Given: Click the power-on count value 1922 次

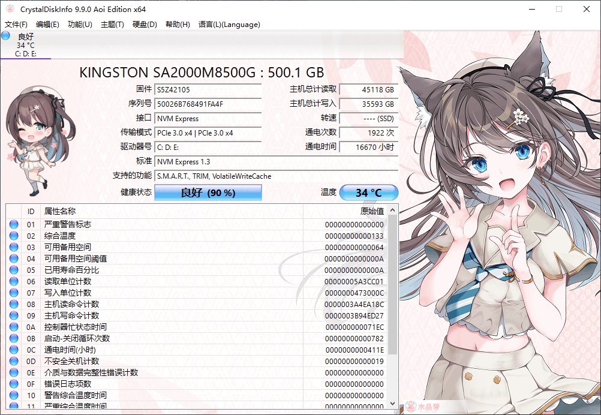Looking at the screenshot, I should point(369,133).
